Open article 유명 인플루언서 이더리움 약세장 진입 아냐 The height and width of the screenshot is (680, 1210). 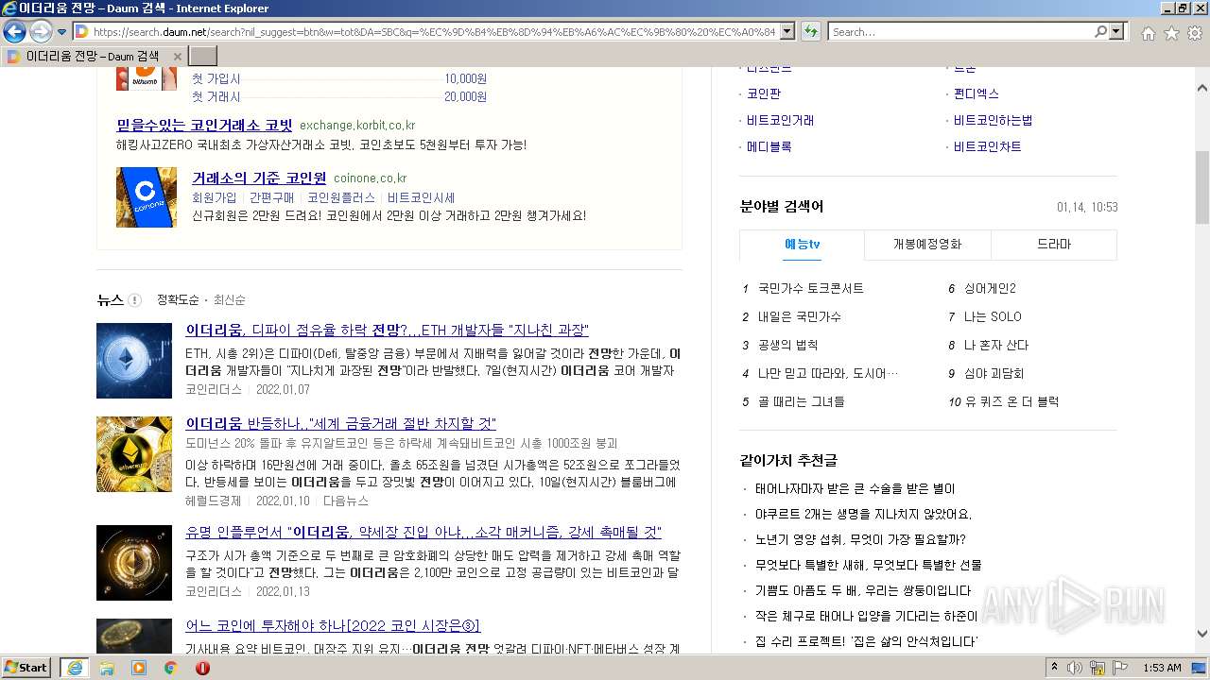pyautogui.click(x=423, y=532)
